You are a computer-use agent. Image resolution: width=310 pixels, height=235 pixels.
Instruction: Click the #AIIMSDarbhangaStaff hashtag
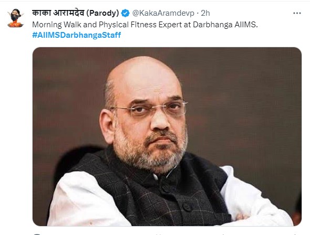tap(77, 35)
